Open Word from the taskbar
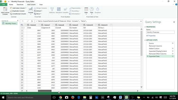The height and width of the screenshot is (100, 178). click(120, 97)
